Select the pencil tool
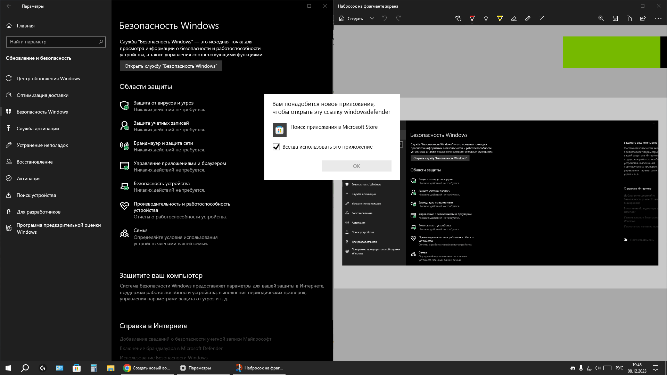 click(486, 18)
